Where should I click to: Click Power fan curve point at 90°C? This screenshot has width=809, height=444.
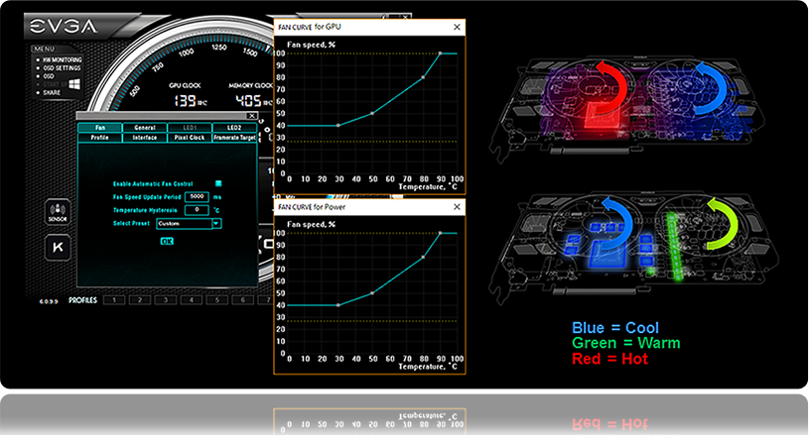[x=440, y=233]
